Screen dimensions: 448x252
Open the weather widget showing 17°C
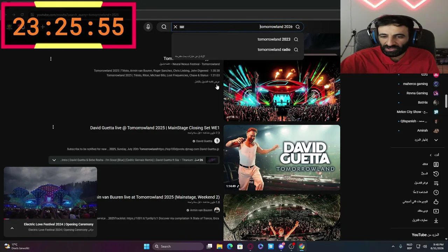[17, 246]
